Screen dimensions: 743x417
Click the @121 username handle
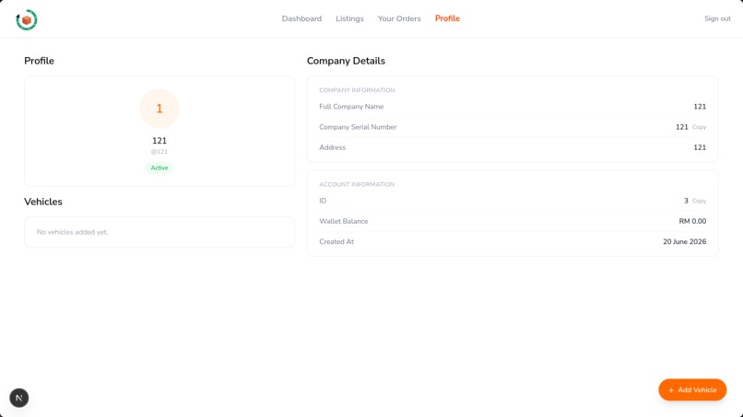coord(159,152)
